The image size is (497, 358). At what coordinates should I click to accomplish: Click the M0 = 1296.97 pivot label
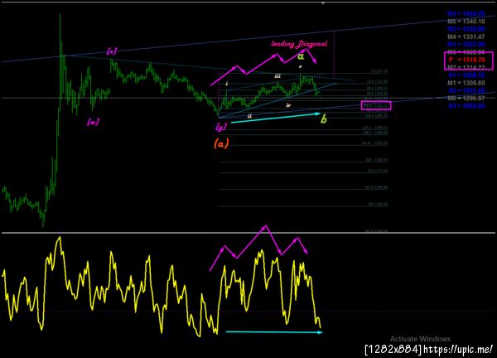(x=466, y=99)
